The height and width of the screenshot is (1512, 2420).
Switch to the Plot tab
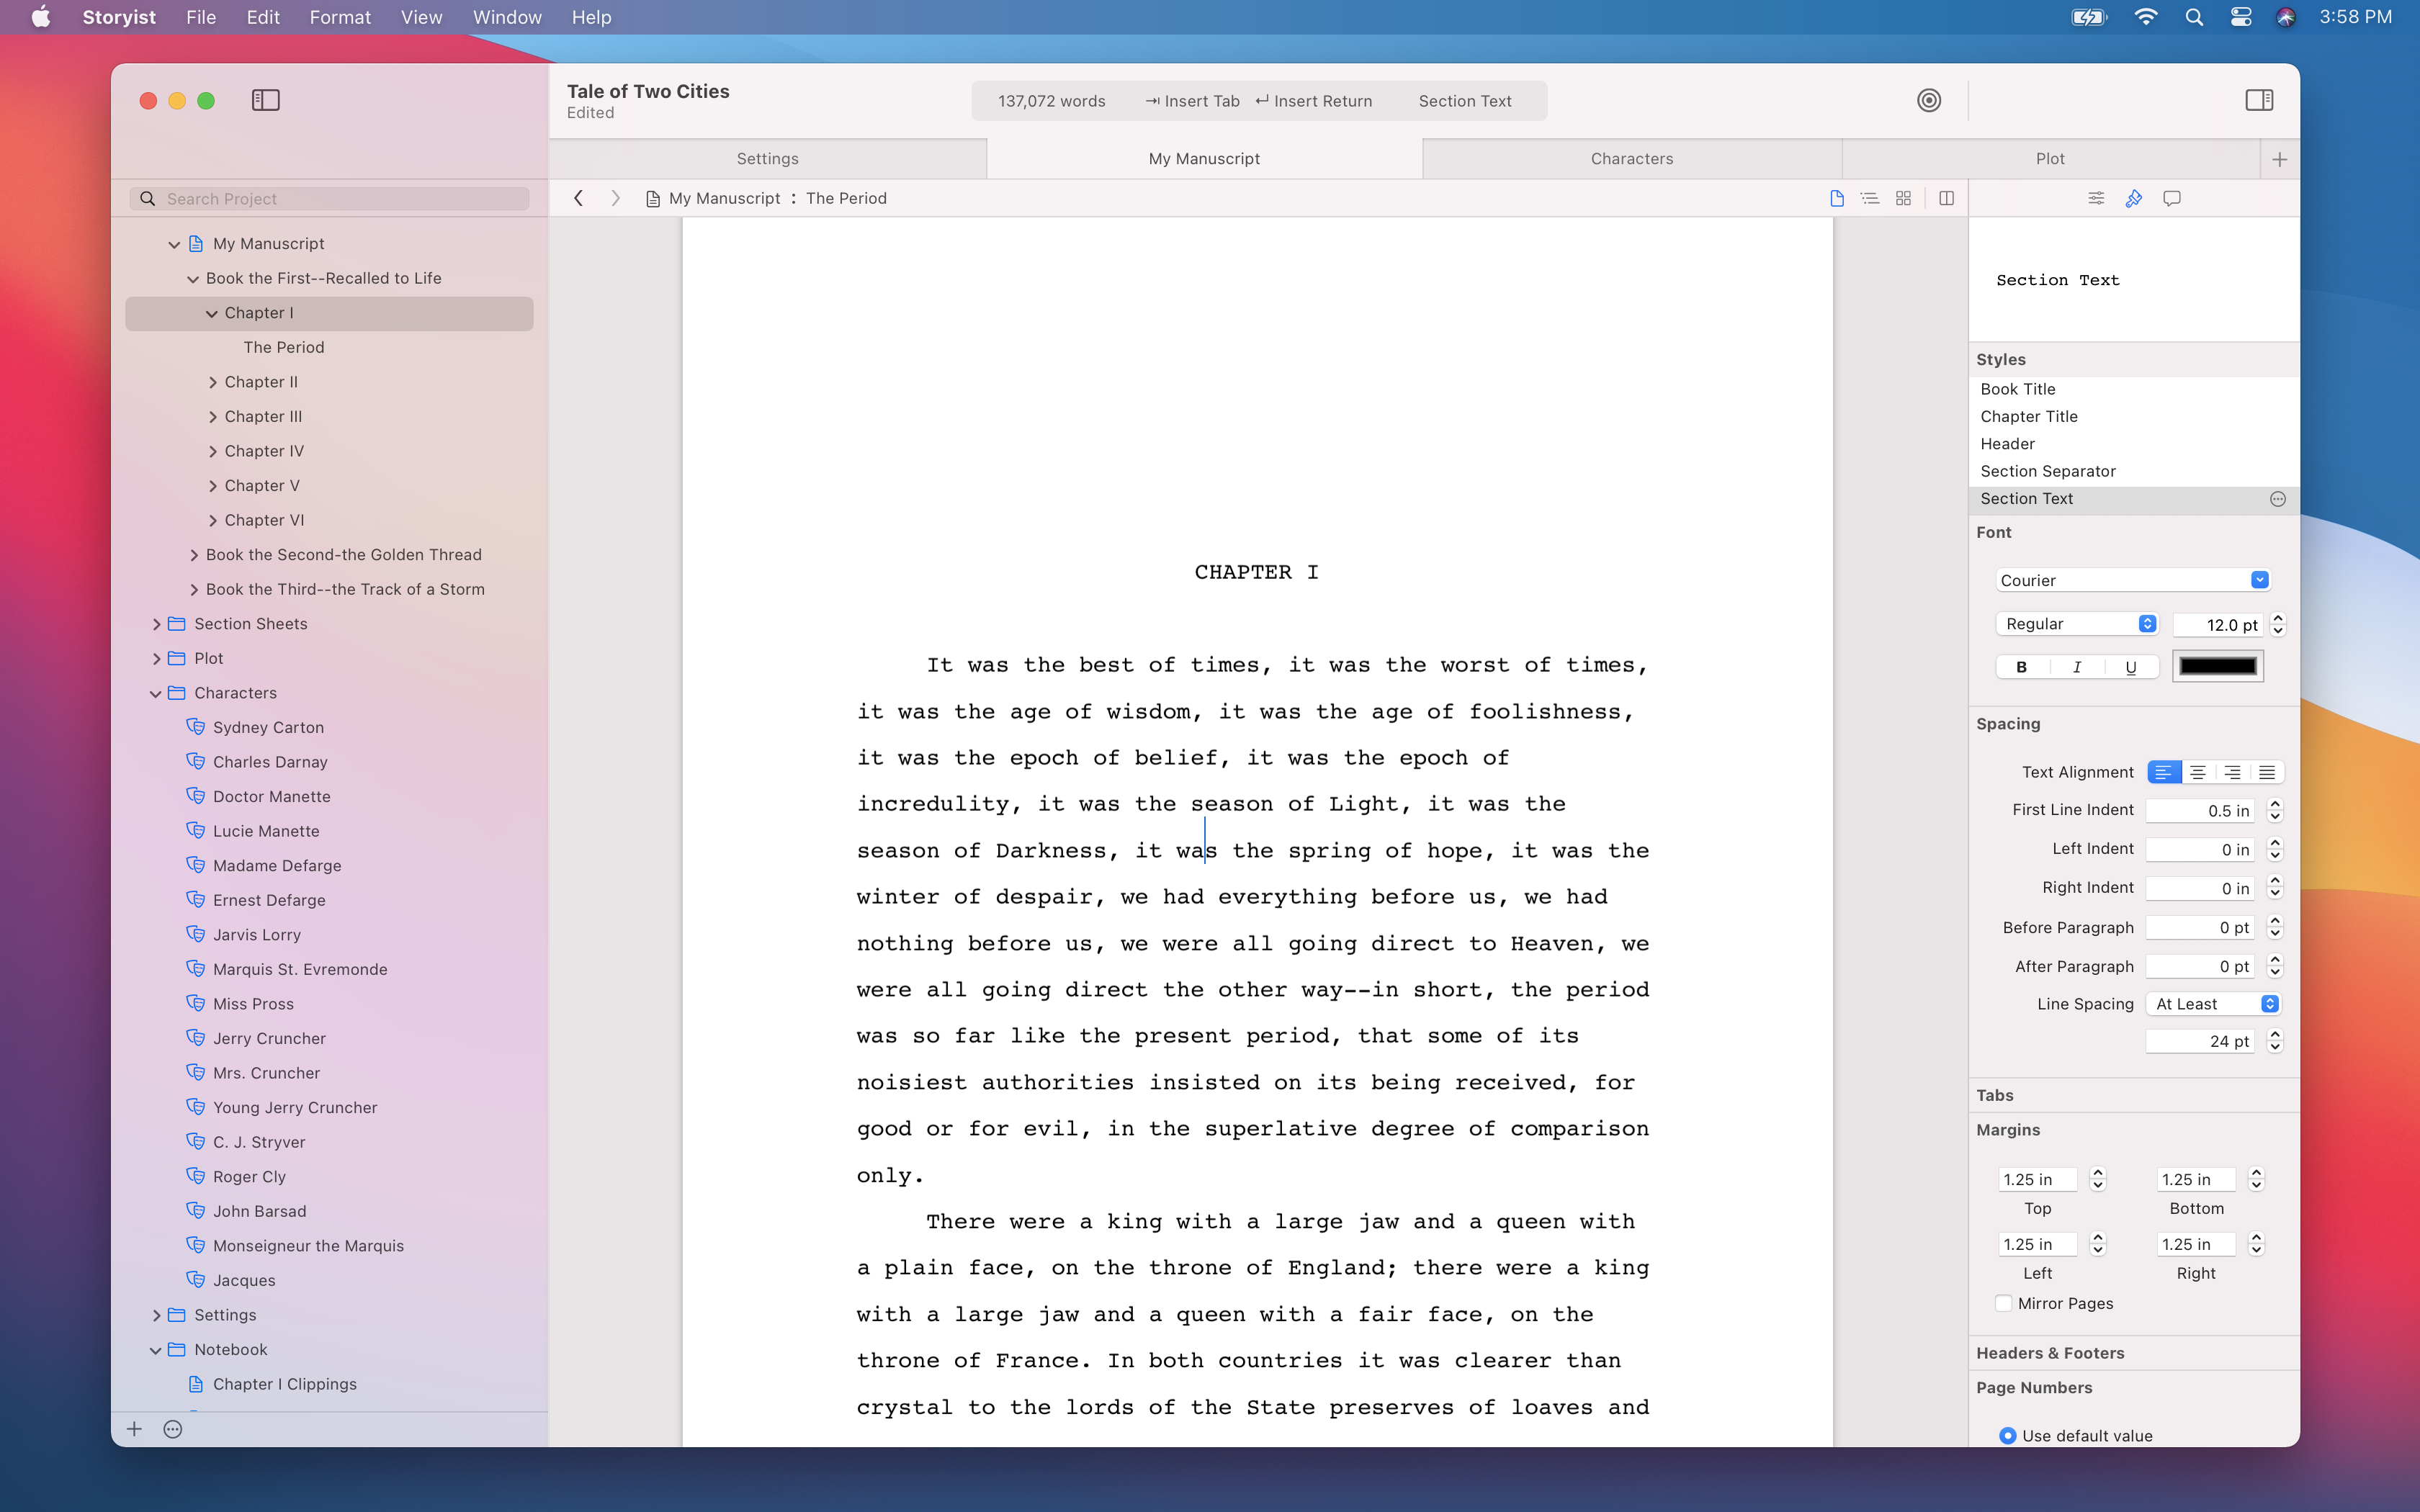click(2050, 159)
